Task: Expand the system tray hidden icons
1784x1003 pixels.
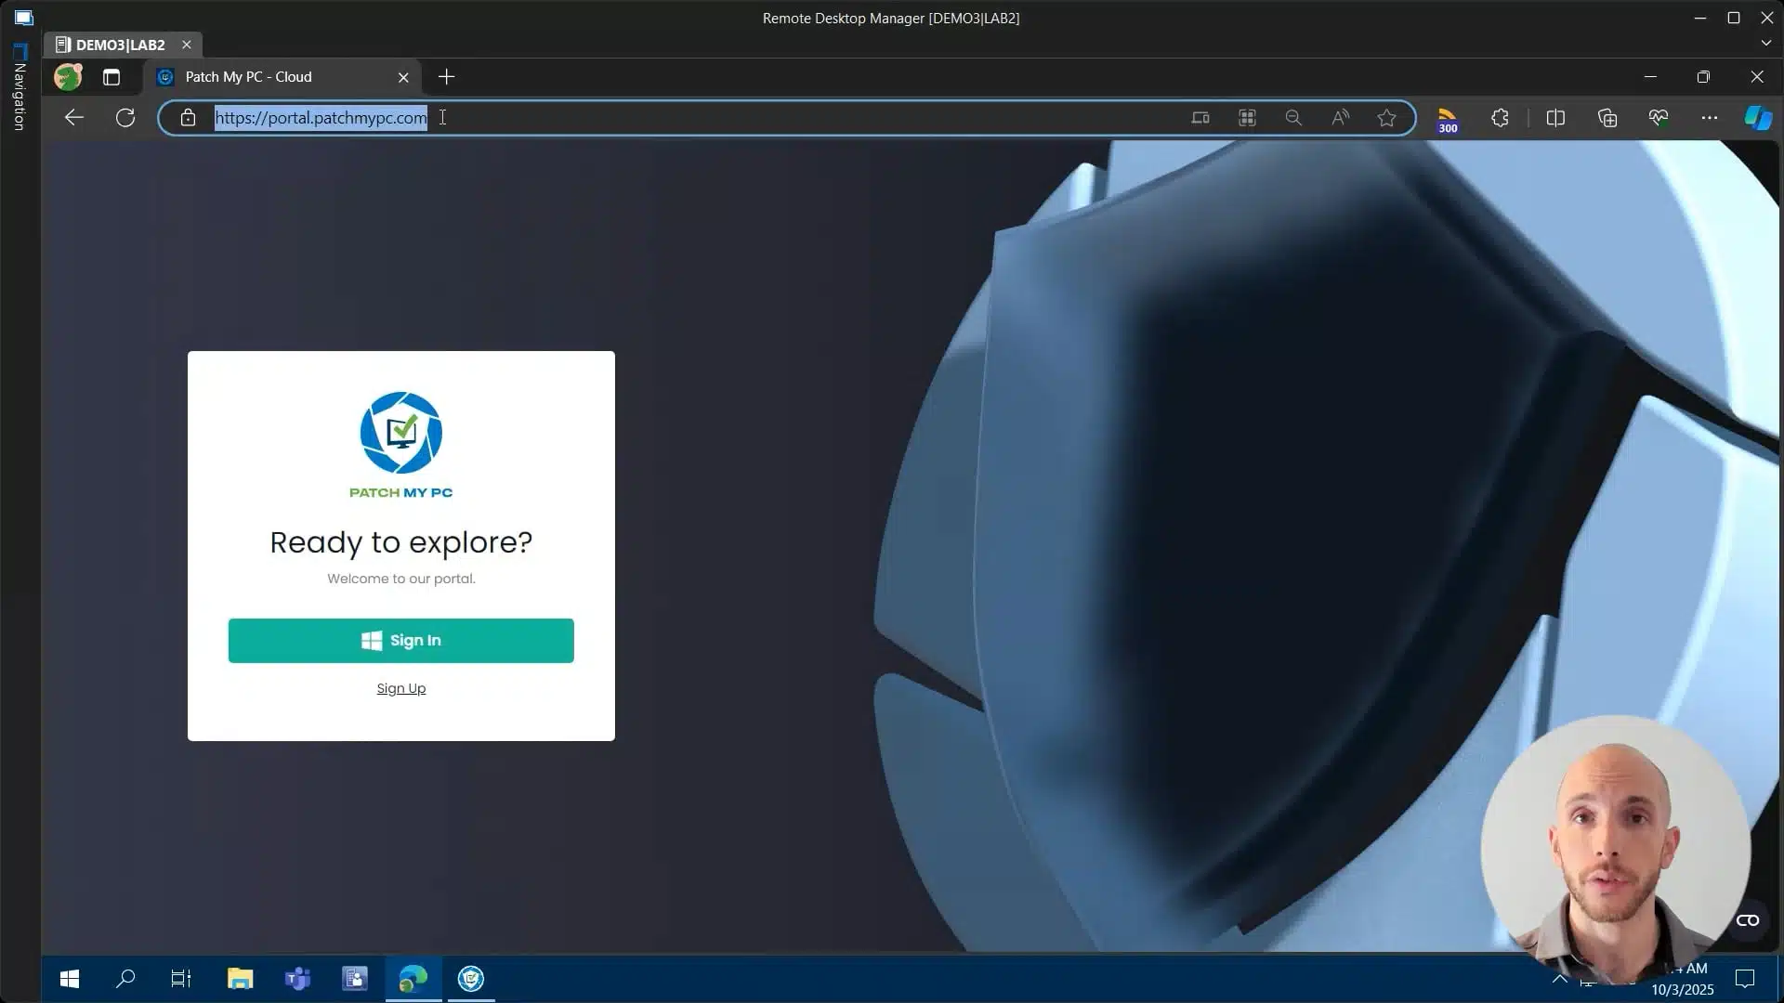Action: (x=1560, y=978)
